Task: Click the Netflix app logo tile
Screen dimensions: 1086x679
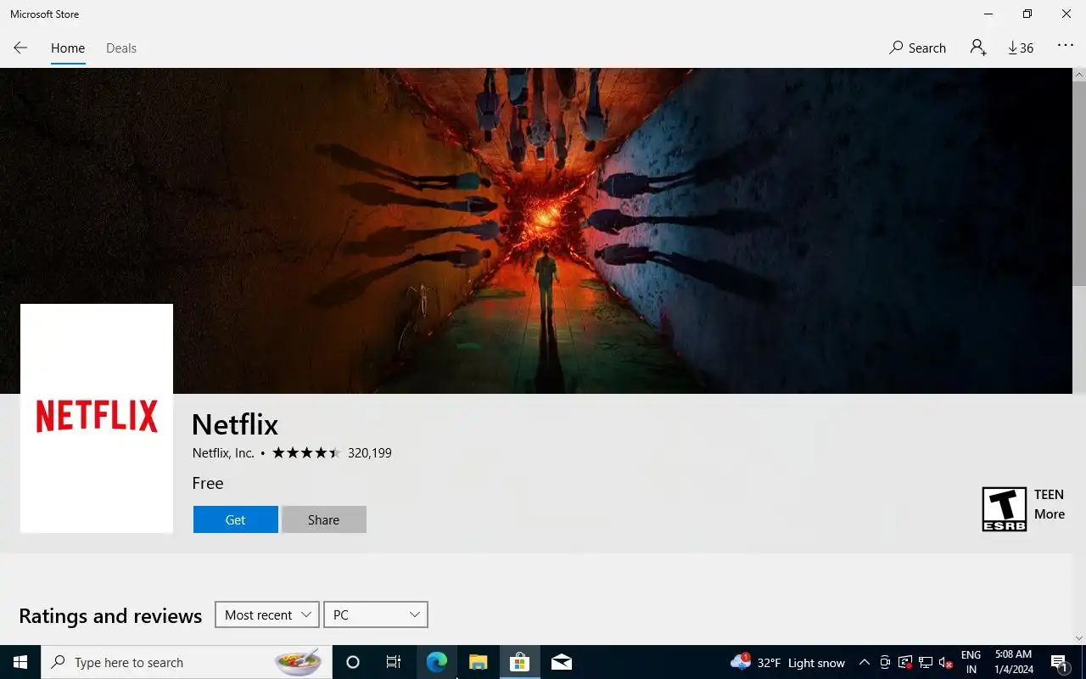Action: click(97, 418)
